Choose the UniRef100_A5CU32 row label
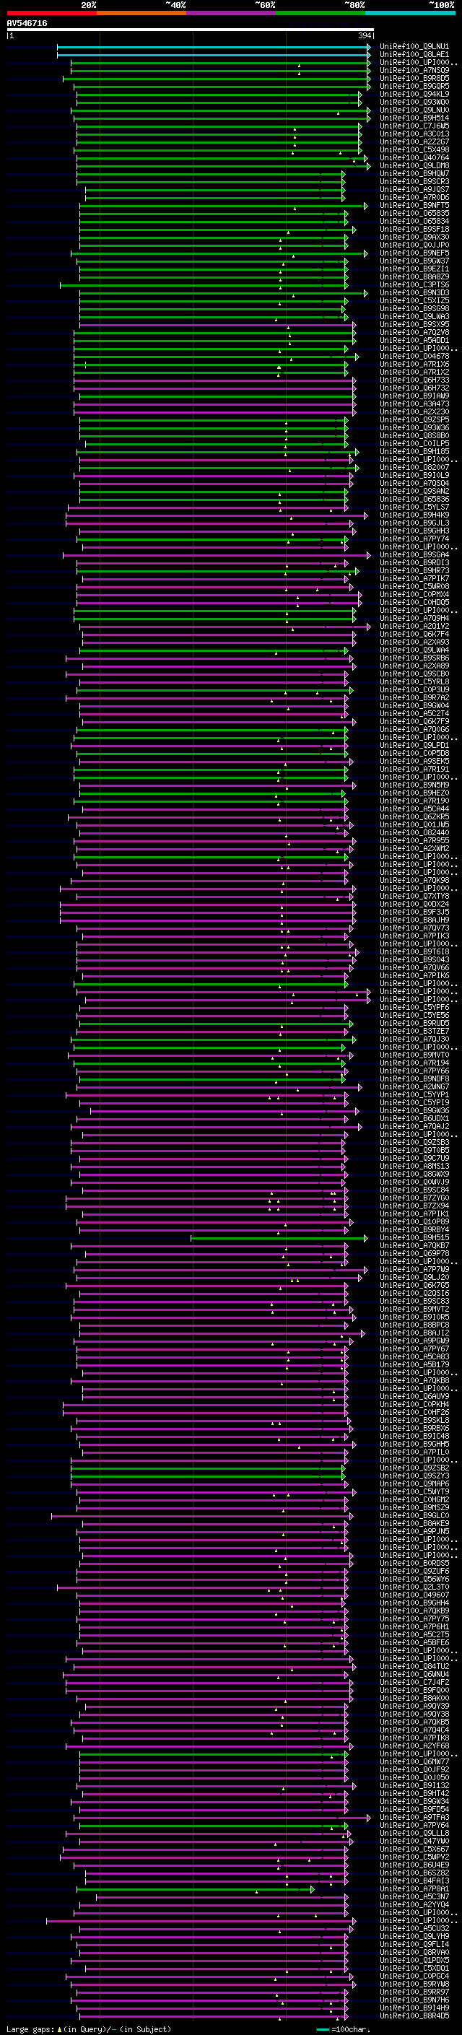The width and height of the screenshot is (462, 2035). 414,1928
